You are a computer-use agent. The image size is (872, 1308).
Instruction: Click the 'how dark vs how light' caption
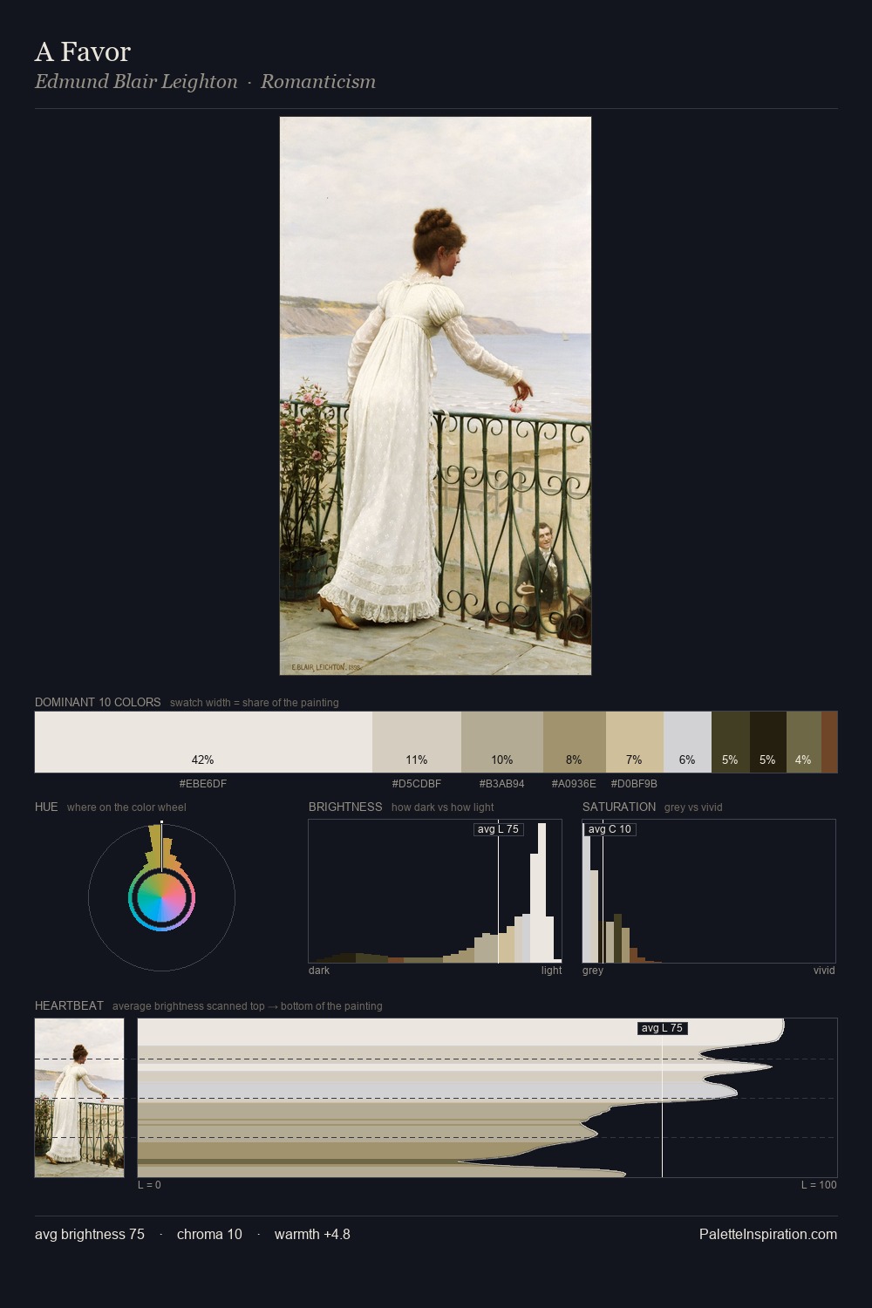point(443,807)
